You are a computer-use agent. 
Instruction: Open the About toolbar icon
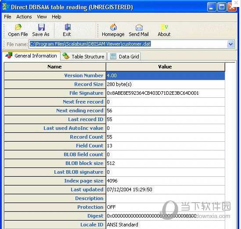pyautogui.click(x=164, y=27)
